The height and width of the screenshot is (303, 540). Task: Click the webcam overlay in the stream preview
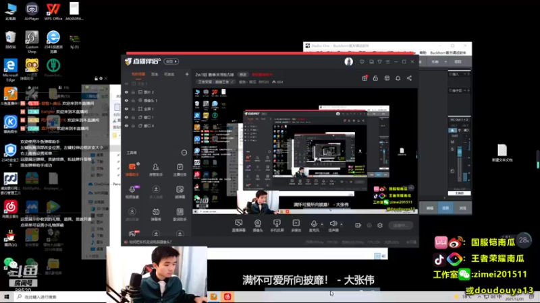(x=258, y=202)
